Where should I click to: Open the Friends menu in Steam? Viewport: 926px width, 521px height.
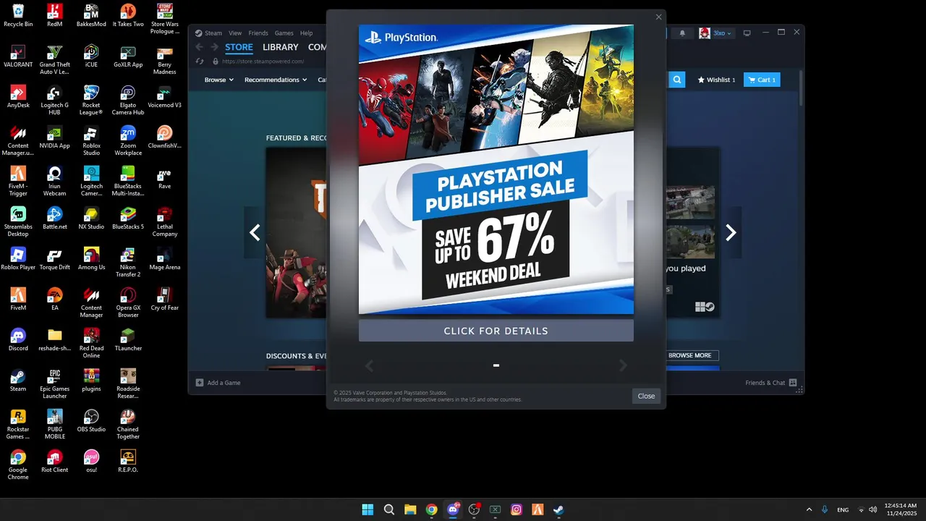258,33
